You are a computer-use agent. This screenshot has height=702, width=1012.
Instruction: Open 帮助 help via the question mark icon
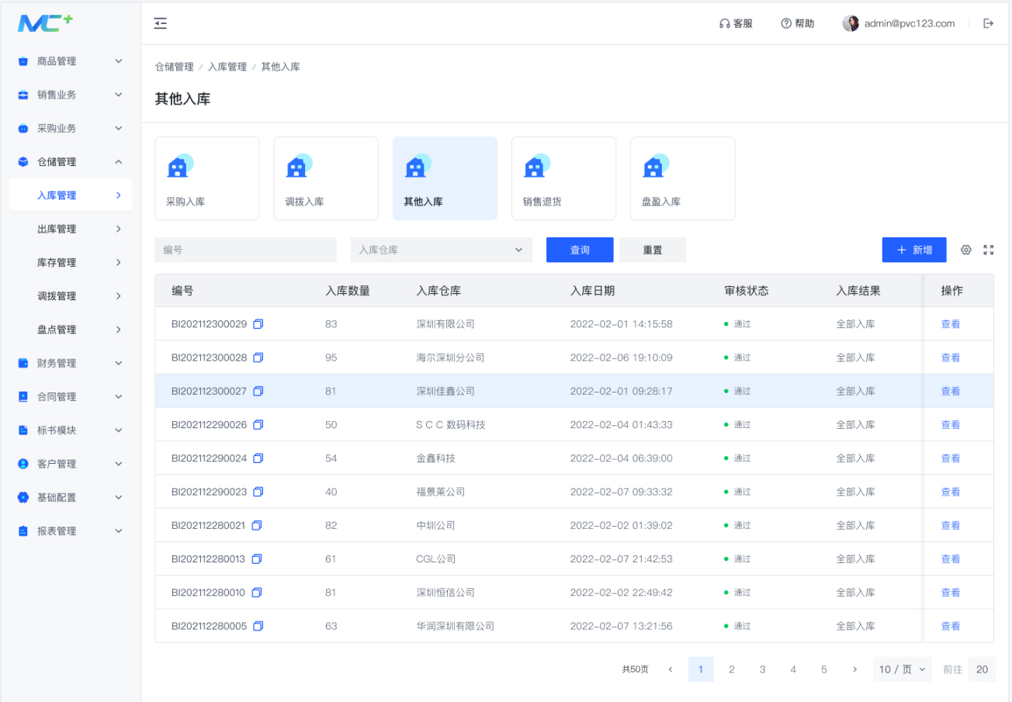click(x=786, y=23)
